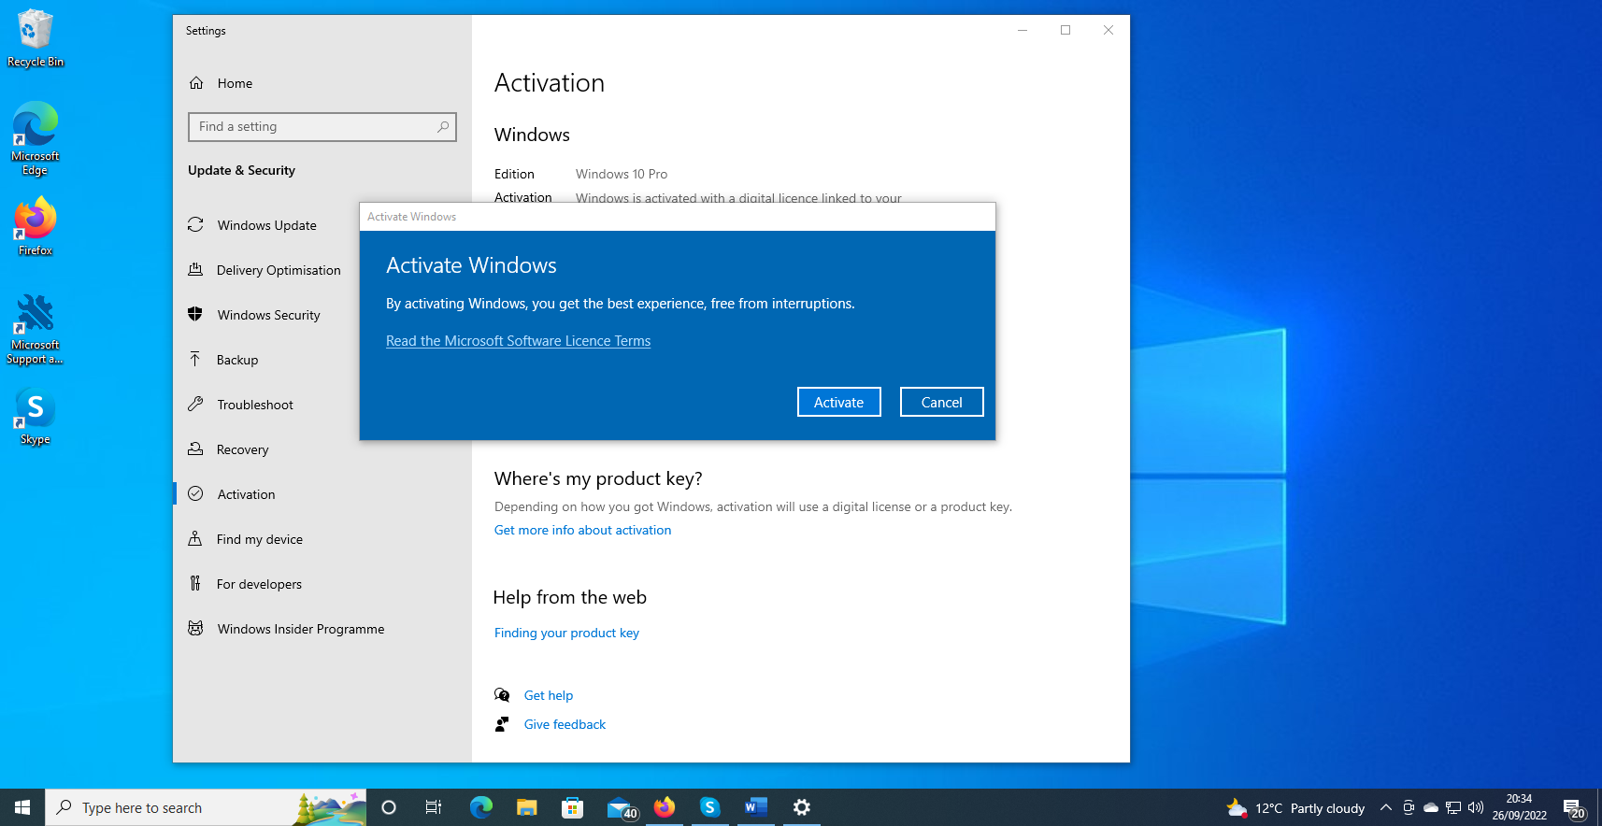This screenshot has width=1602, height=826.
Task: Open Get more info about activation link
Action: 582,530
